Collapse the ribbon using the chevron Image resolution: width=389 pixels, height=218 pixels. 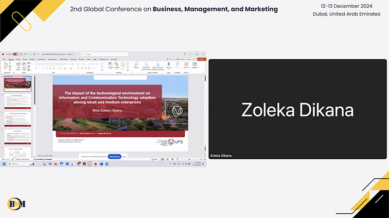click(204, 72)
